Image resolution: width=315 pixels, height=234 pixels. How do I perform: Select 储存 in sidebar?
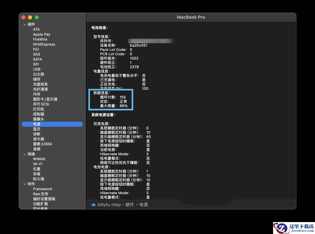point(37,79)
